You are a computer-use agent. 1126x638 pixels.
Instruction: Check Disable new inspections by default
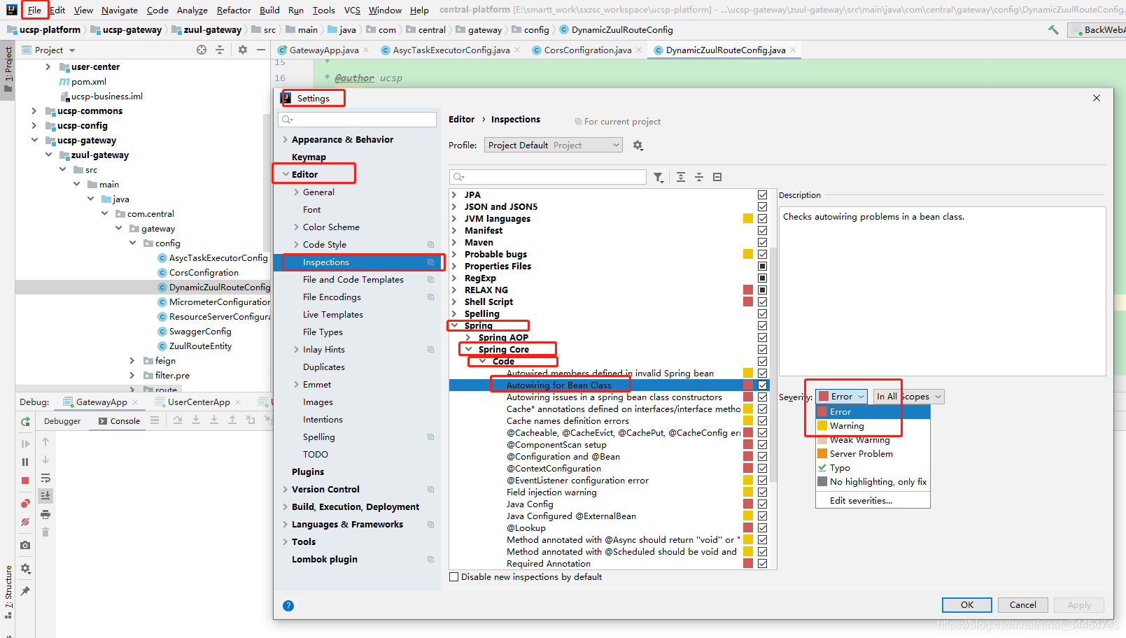coord(454,577)
